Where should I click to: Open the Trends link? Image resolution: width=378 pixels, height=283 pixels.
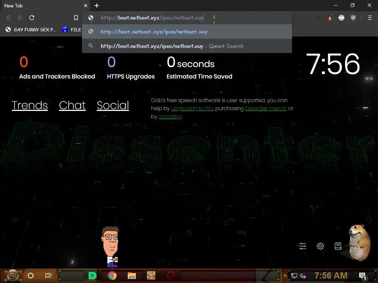pos(30,105)
